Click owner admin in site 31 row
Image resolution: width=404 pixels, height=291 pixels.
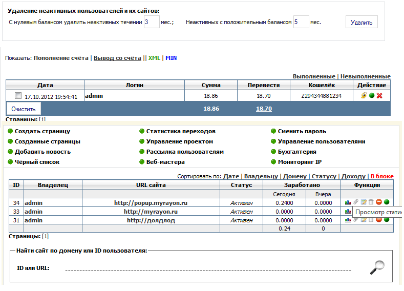pos(33,220)
